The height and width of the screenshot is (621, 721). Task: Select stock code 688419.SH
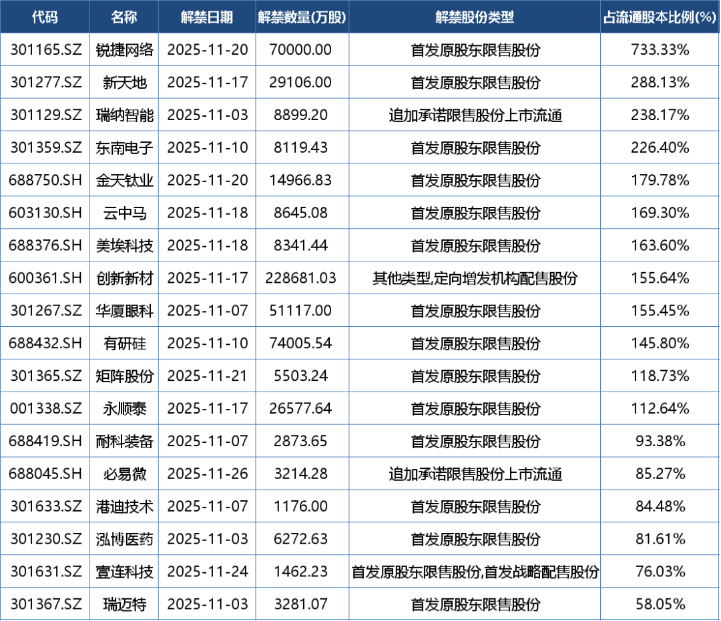coord(45,441)
